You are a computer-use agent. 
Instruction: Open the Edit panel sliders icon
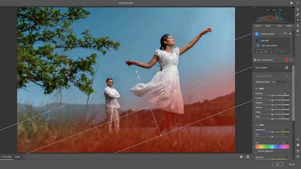click(298, 9)
